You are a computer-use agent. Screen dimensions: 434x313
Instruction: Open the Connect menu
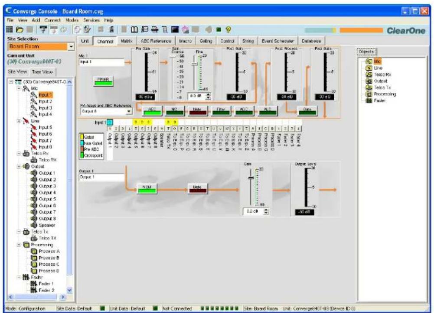[x=52, y=20]
